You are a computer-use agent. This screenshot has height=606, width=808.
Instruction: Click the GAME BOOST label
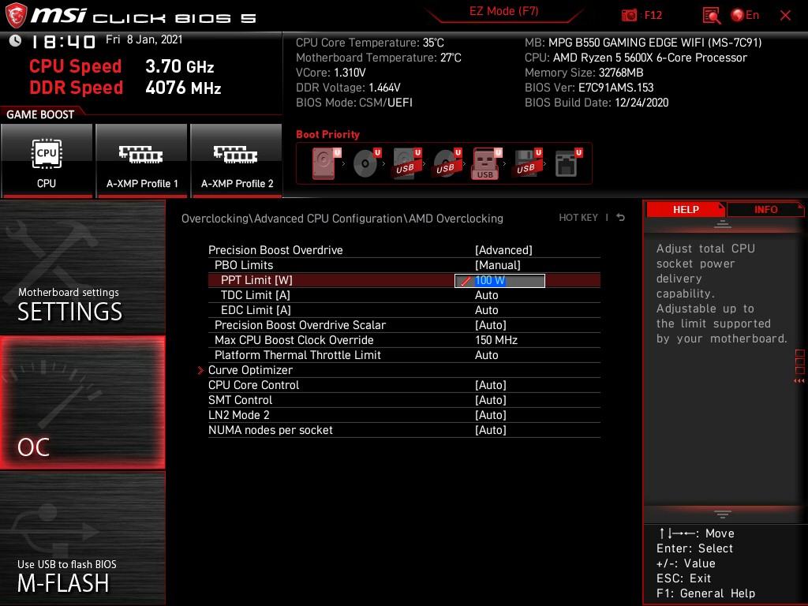(40, 114)
